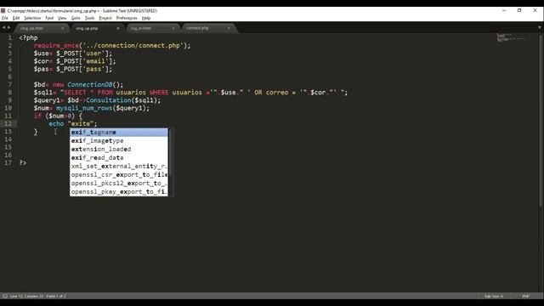Click the "exite" string on line 12

81,123
